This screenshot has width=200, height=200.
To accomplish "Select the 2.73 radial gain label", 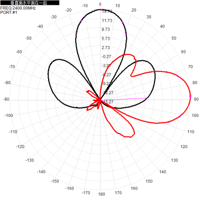I will tap(106, 48).
